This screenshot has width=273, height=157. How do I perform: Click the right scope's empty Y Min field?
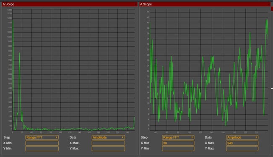178,149
